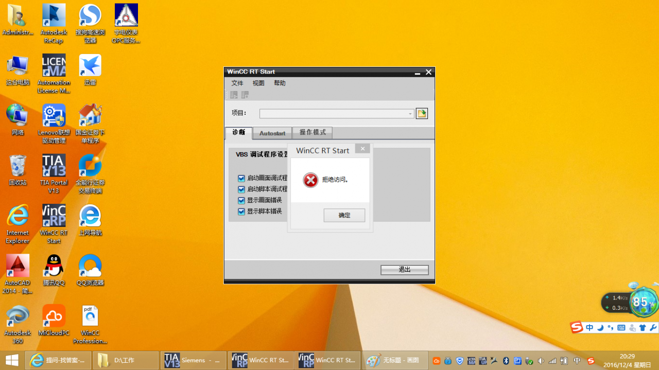This screenshot has width=659, height=370.
Task: Select the 迅雷 desktop icon
Action: pos(90,69)
